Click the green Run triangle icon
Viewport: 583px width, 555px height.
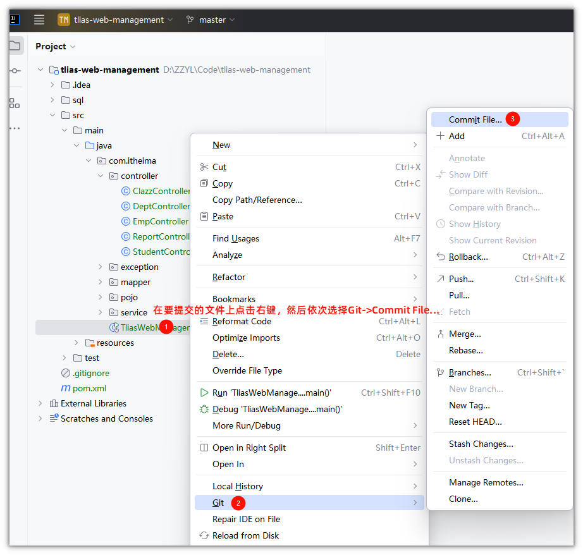point(204,393)
